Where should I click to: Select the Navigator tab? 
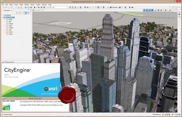tap(7, 10)
